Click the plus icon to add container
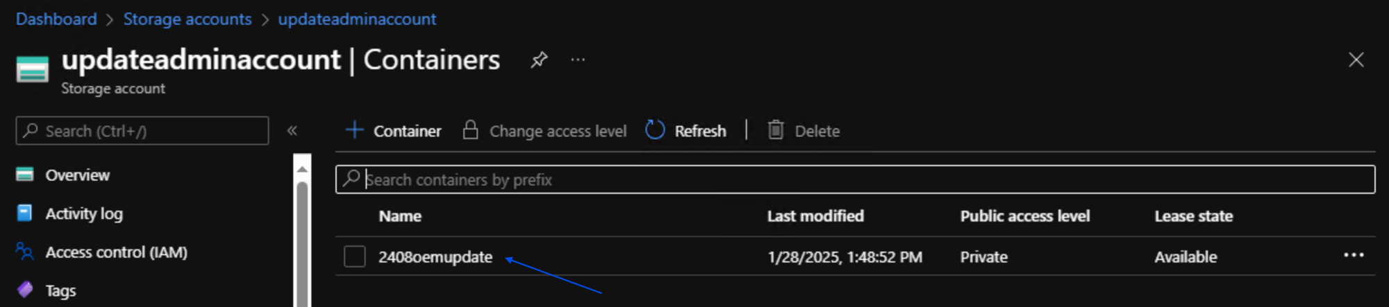The image size is (1389, 307). (354, 130)
